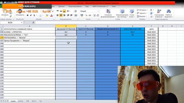
Task: Open Найти и выделить
Action: click(169, 13)
